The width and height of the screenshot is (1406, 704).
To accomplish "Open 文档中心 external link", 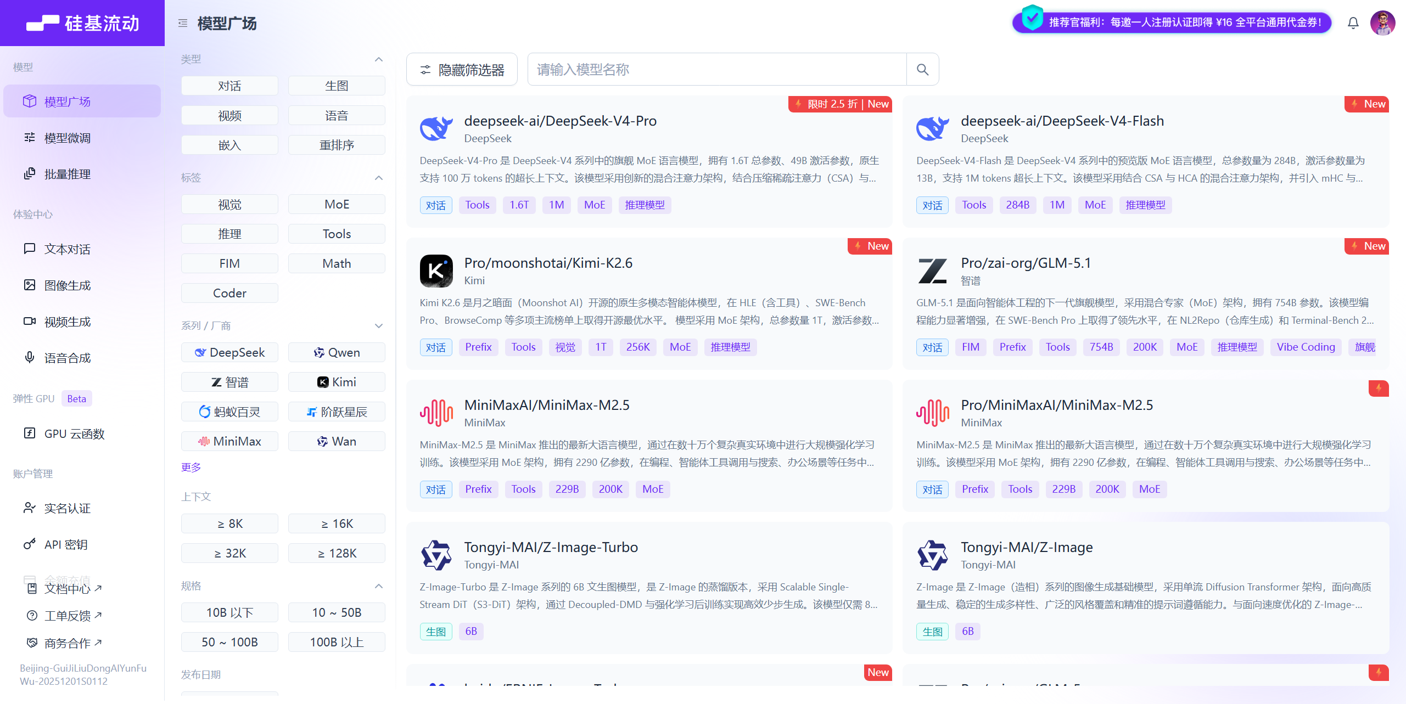I will (x=65, y=589).
